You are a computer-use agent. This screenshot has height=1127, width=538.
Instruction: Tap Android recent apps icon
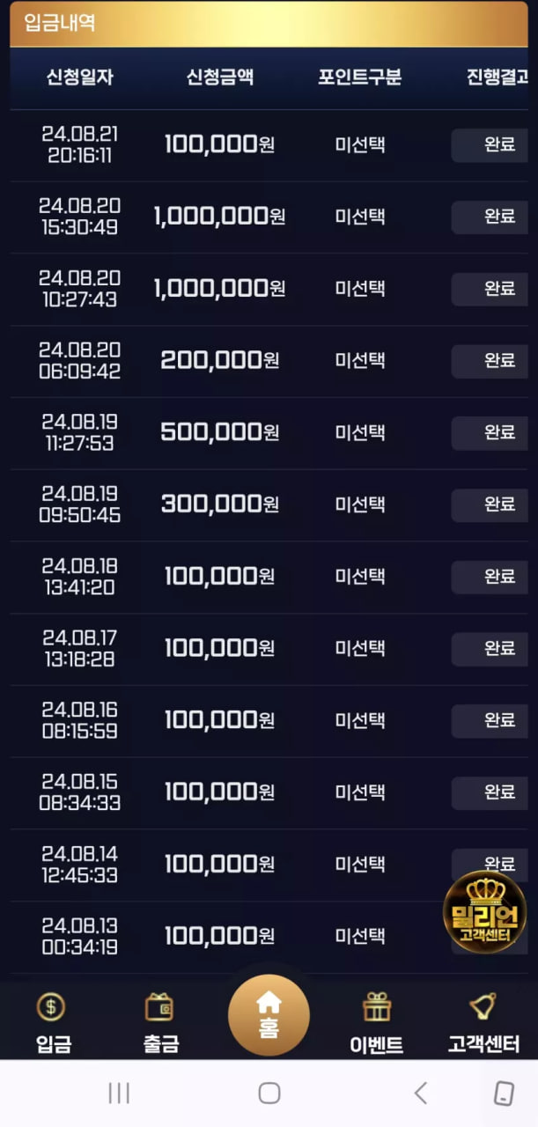119,1094
